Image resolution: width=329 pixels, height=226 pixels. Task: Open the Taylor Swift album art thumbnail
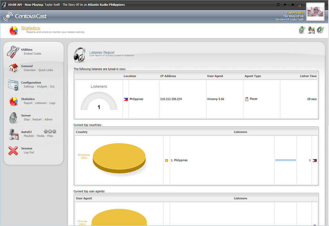[x=315, y=12]
